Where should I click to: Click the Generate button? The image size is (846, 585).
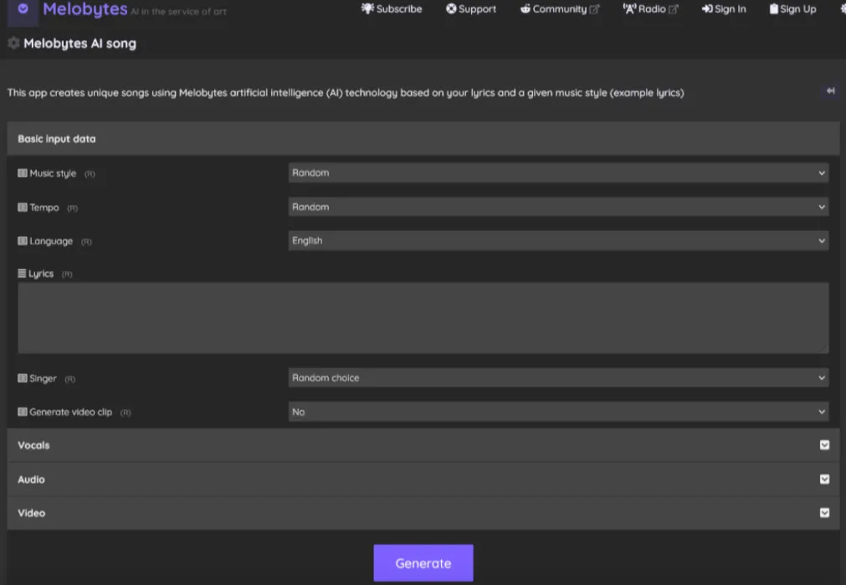[x=423, y=563]
